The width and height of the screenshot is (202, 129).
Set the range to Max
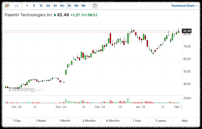point(185,121)
